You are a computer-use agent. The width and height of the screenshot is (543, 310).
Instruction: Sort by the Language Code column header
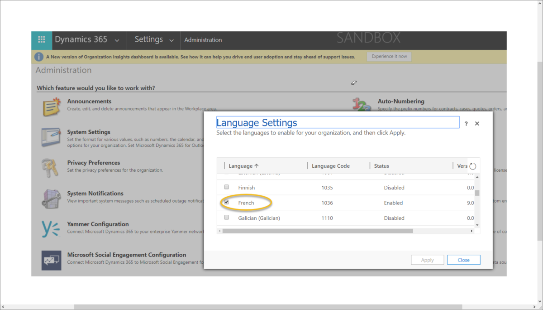331,166
